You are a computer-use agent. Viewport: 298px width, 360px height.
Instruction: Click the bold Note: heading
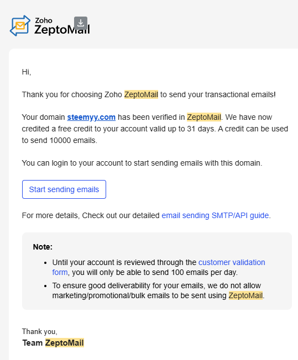coord(43,247)
